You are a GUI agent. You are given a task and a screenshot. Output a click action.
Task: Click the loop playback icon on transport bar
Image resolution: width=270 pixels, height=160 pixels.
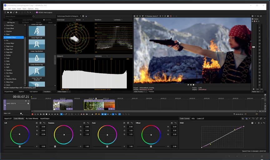click(x=35, y=114)
